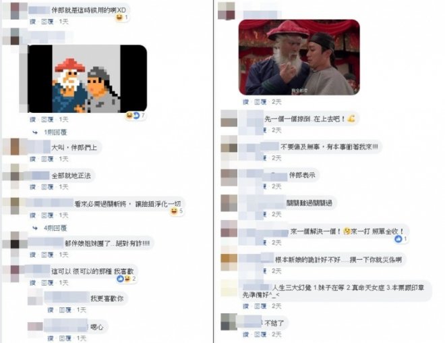Viewport: 445px width, 343px height.
Task: Reply under the movie still image comment
Action: click(260, 102)
